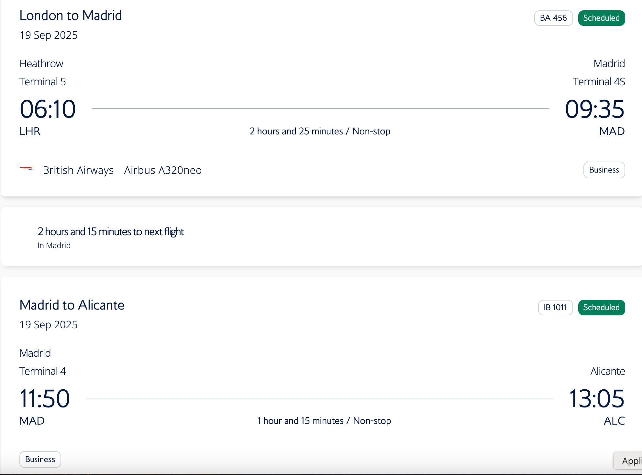Select the Business badge beside Airbus A320neo row
Image resolution: width=642 pixels, height=475 pixels.
[x=604, y=170]
